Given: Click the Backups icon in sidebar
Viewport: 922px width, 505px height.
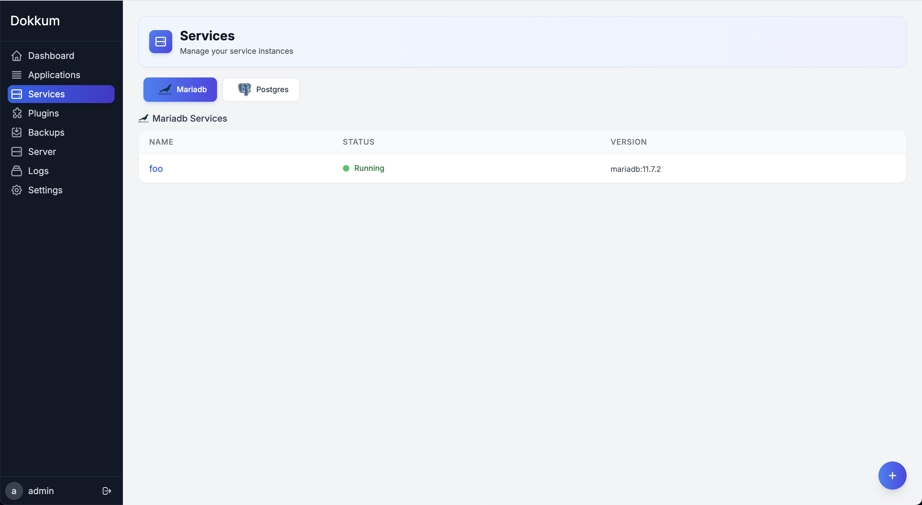Looking at the screenshot, I should coord(16,132).
